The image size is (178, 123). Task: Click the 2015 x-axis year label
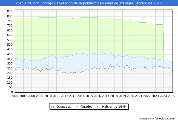coord(89,96)
